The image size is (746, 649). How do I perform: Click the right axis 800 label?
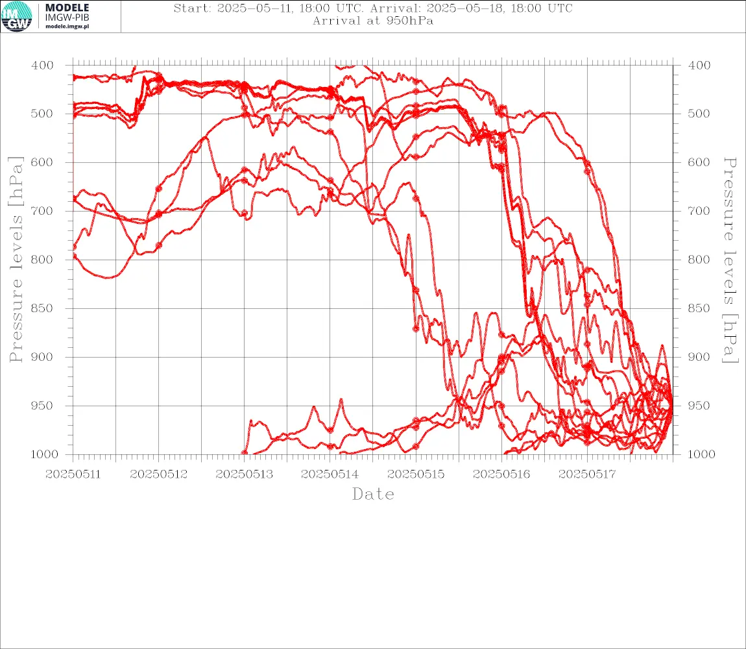[x=699, y=260]
